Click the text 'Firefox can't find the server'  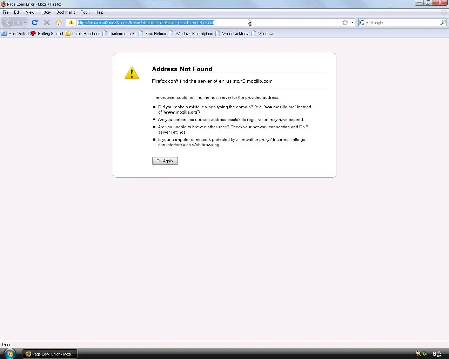[x=181, y=81]
